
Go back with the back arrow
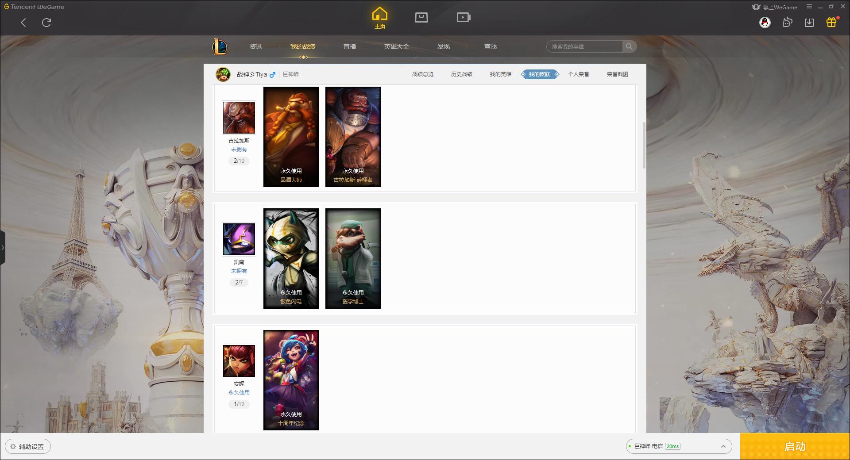coord(23,23)
